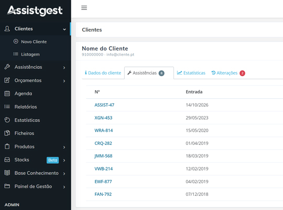
Task: Open Ficheiros from the sidebar
Action: (x=24, y=133)
